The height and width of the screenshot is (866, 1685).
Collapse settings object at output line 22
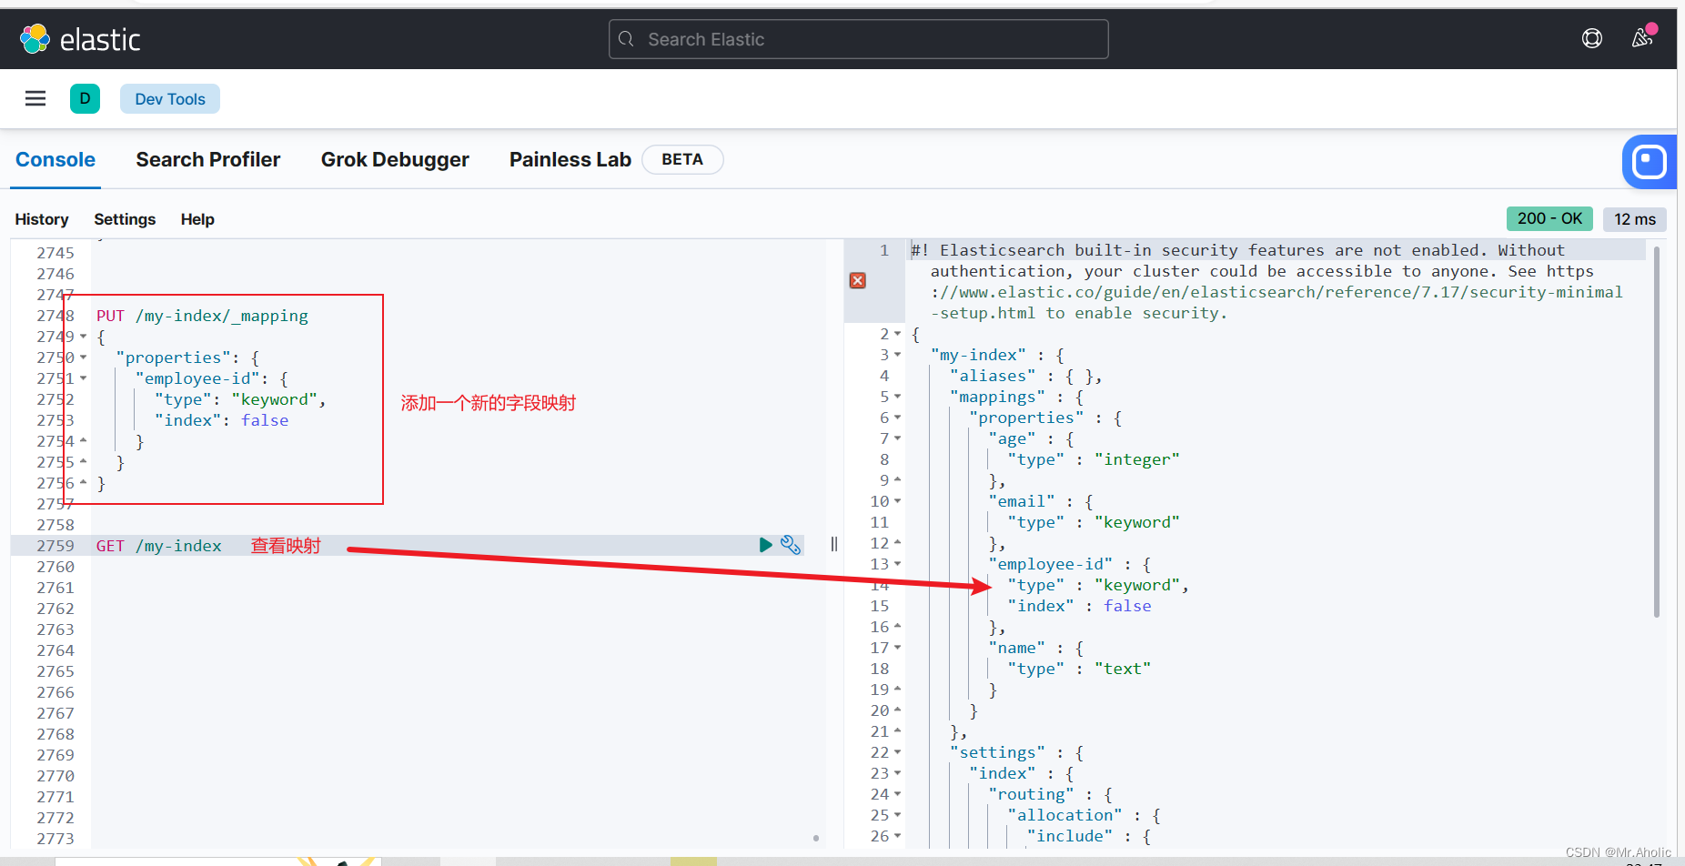(897, 752)
